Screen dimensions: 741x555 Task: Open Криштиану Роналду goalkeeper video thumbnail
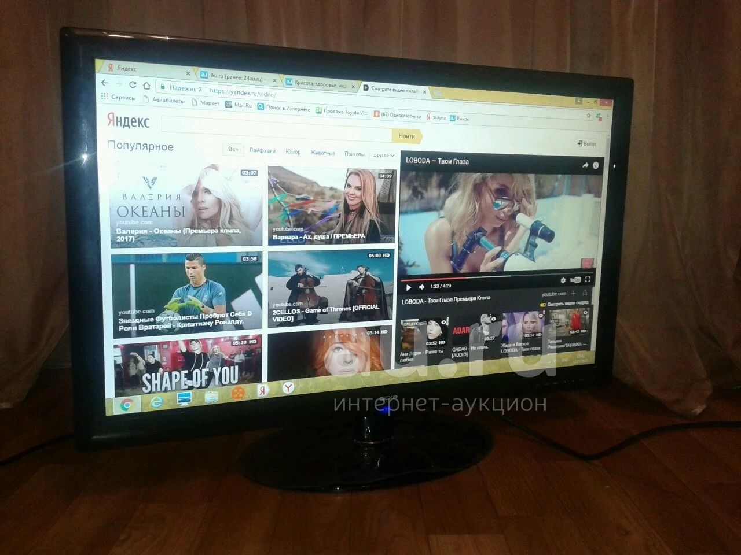[x=186, y=293]
